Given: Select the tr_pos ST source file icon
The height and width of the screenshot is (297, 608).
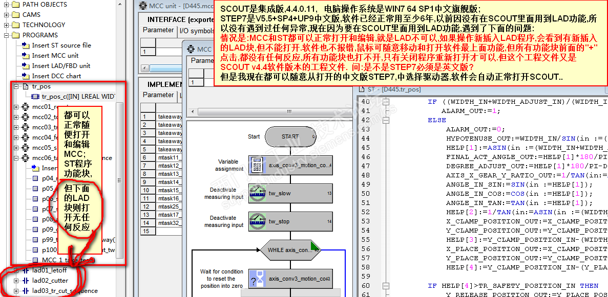Looking at the screenshot, I should [26, 86].
